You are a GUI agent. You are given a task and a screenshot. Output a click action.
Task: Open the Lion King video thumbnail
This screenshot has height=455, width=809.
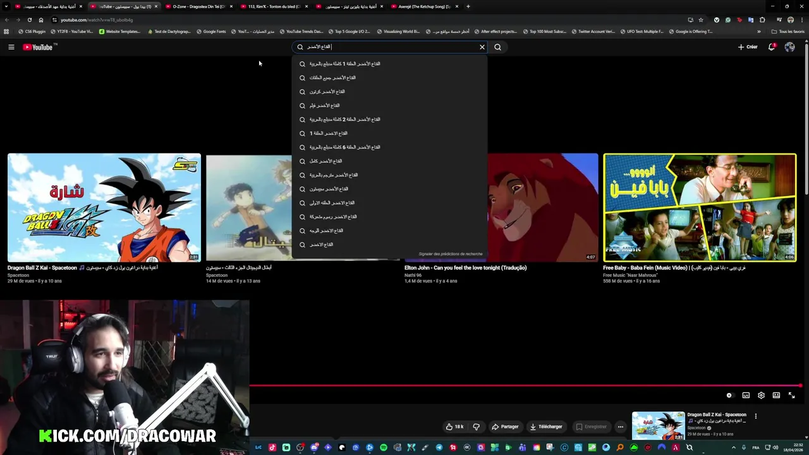click(x=542, y=207)
